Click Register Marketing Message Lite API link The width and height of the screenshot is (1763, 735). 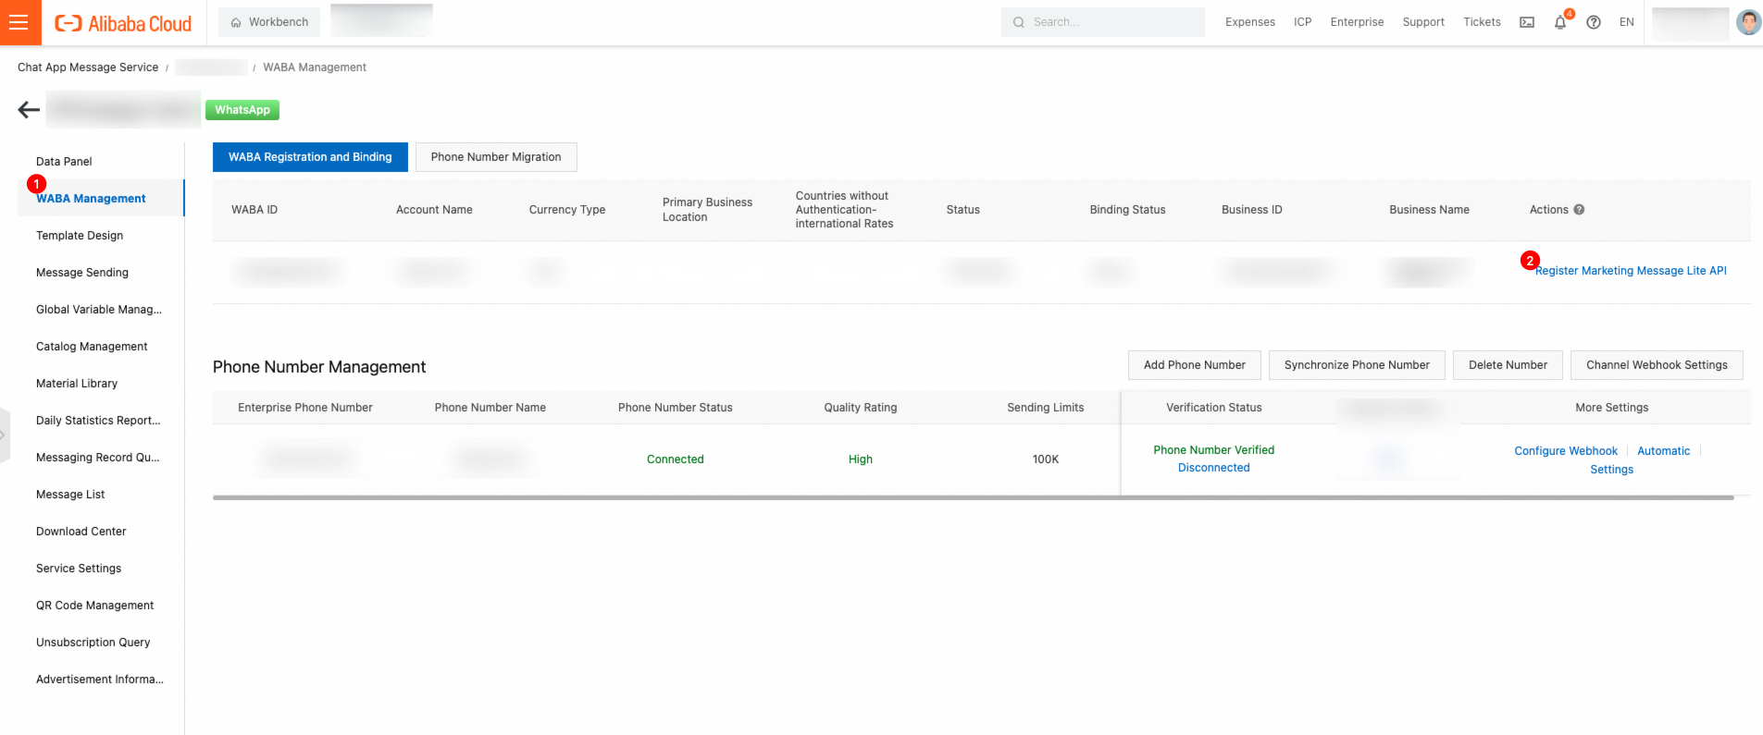[1631, 271]
